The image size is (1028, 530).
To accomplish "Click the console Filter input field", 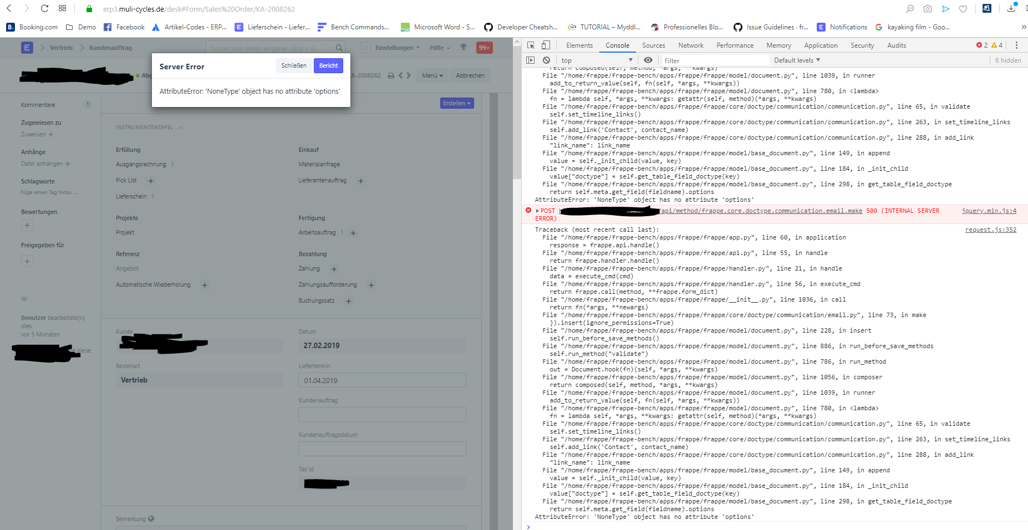I will 715,60.
